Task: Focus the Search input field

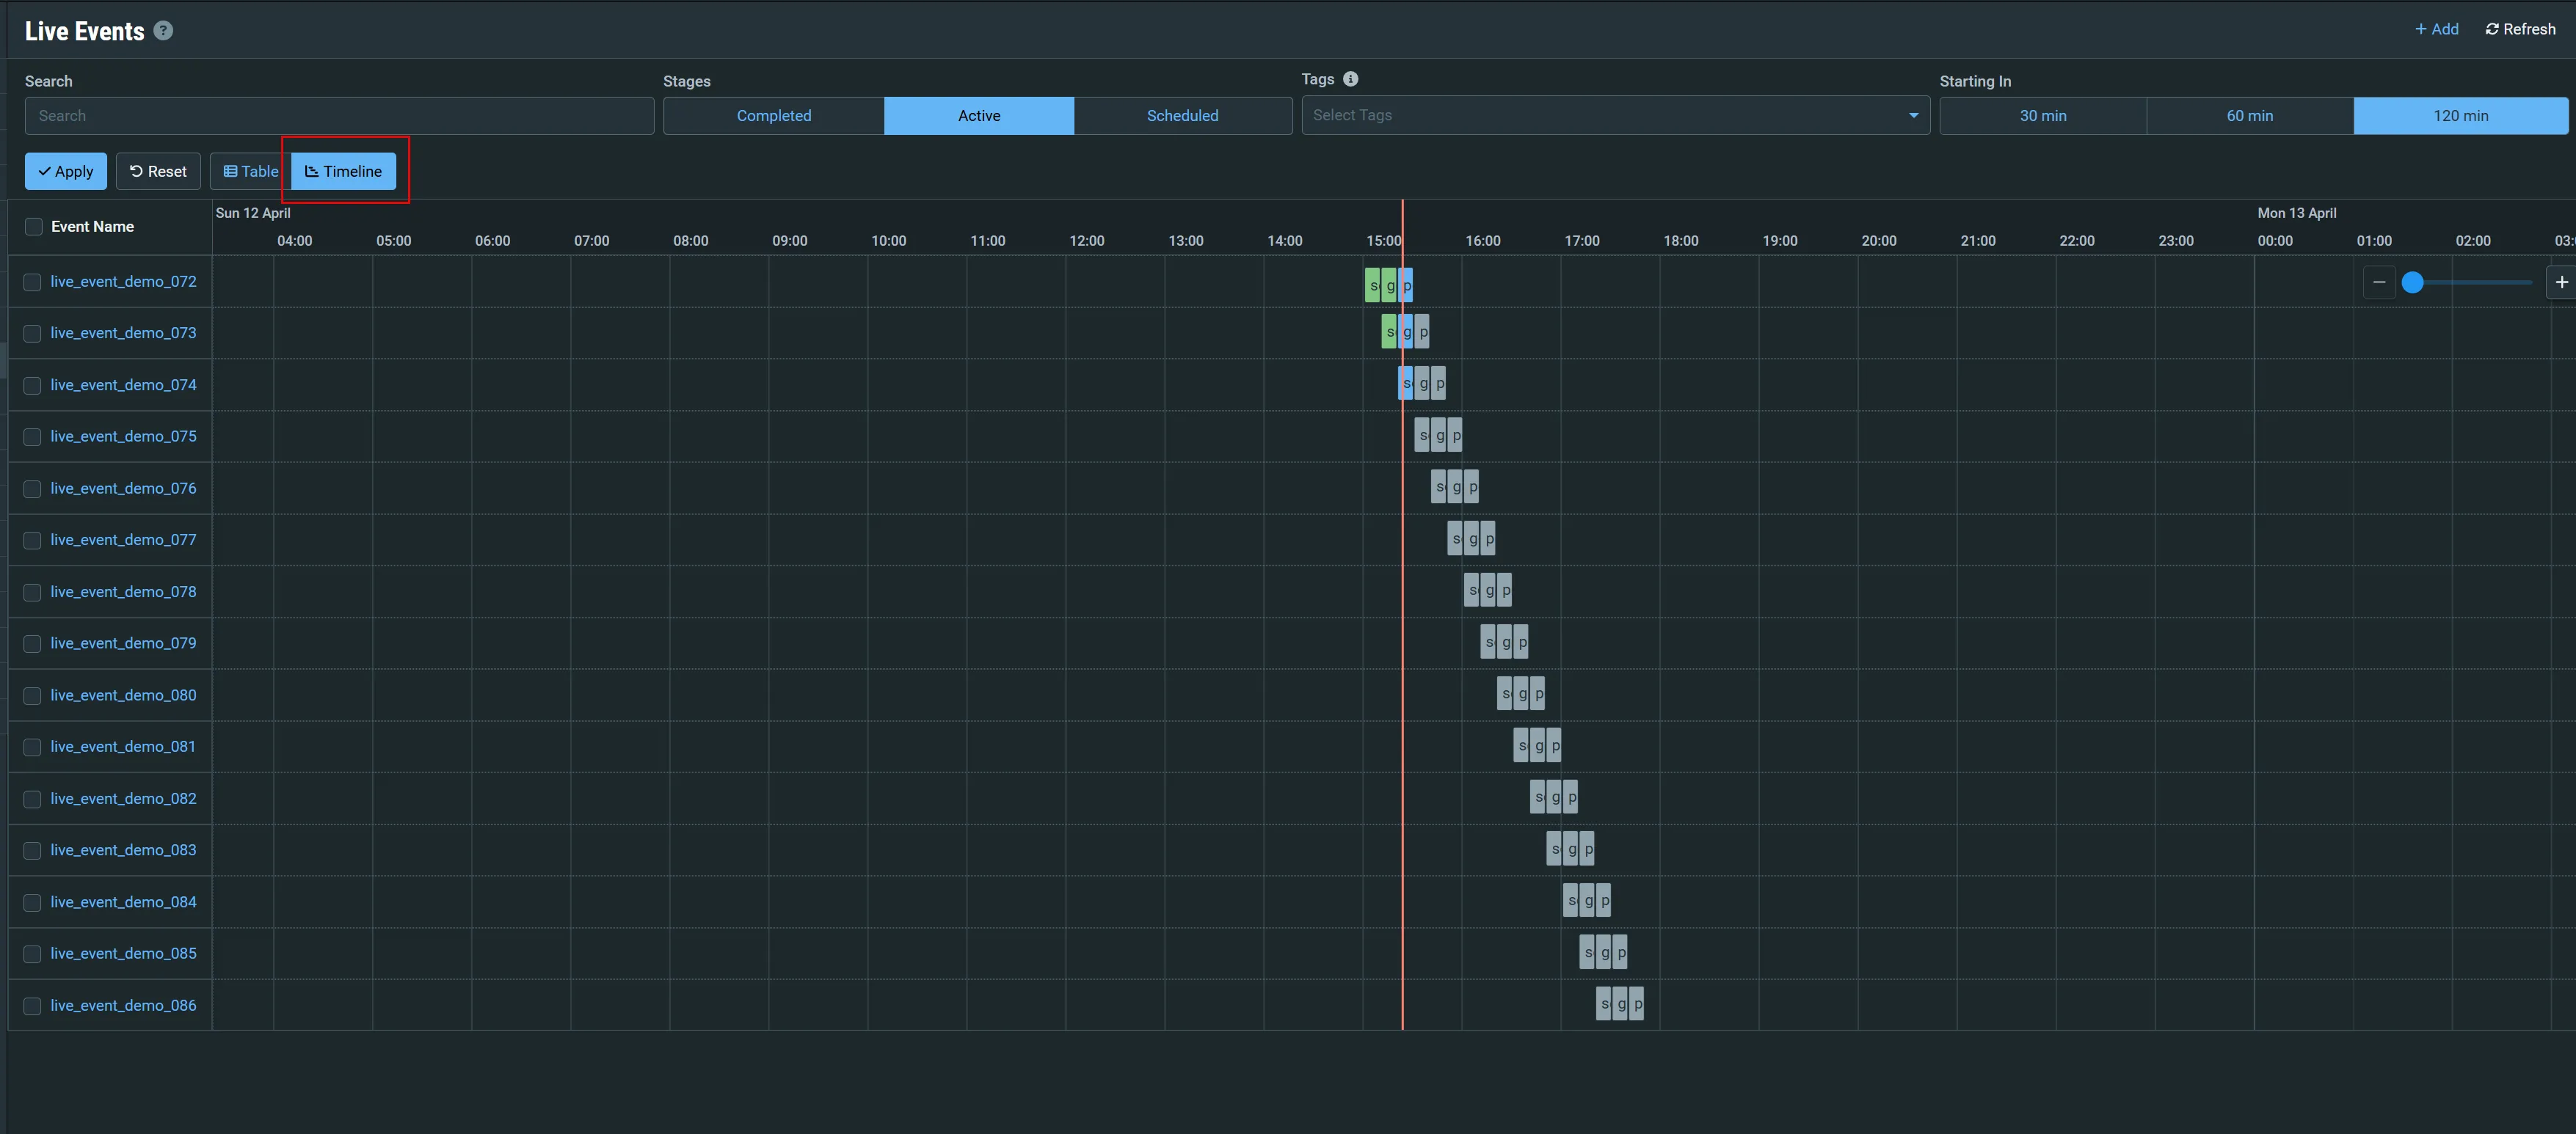Action: point(339,116)
